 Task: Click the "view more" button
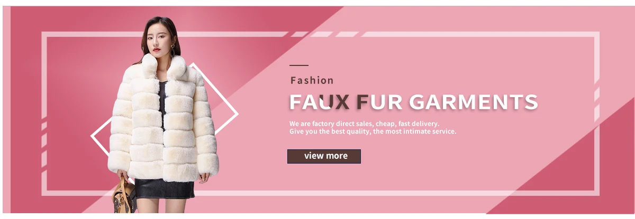point(324,156)
